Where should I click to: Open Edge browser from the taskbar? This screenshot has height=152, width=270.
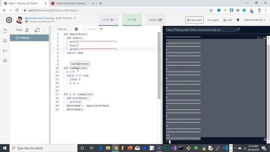100,148
